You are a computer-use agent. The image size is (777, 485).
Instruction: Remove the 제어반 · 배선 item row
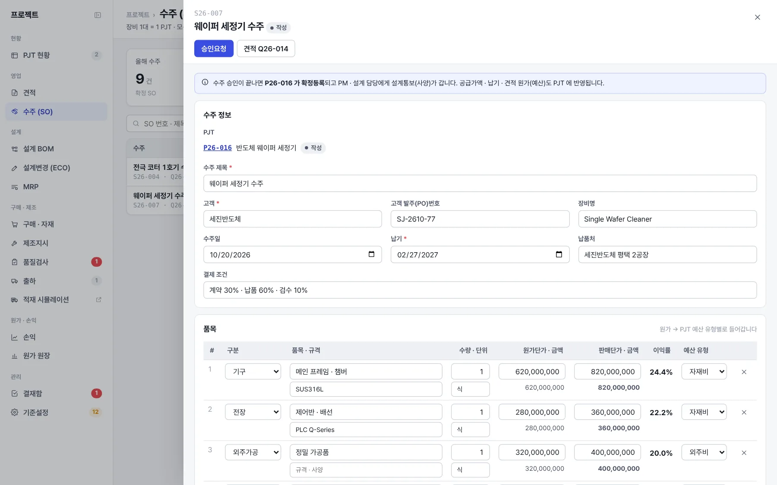click(744, 413)
